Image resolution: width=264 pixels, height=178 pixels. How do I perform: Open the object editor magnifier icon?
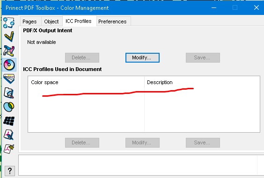click(x=9, y=93)
